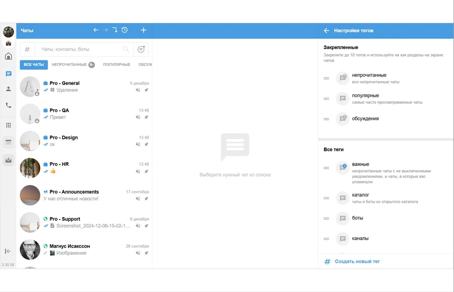Click the hashtag icon beside the search field

pos(27,49)
